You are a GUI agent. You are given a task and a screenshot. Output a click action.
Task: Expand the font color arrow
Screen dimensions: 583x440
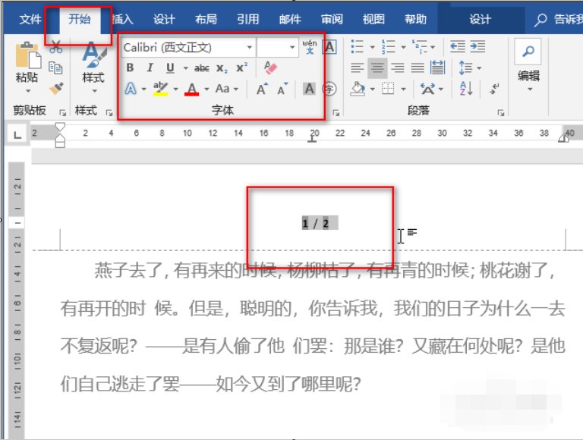click(206, 90)
